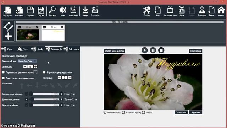This screenshot has height=128, width=227.
Task: Click Uncover Angle value field
Action: point(30,67)
